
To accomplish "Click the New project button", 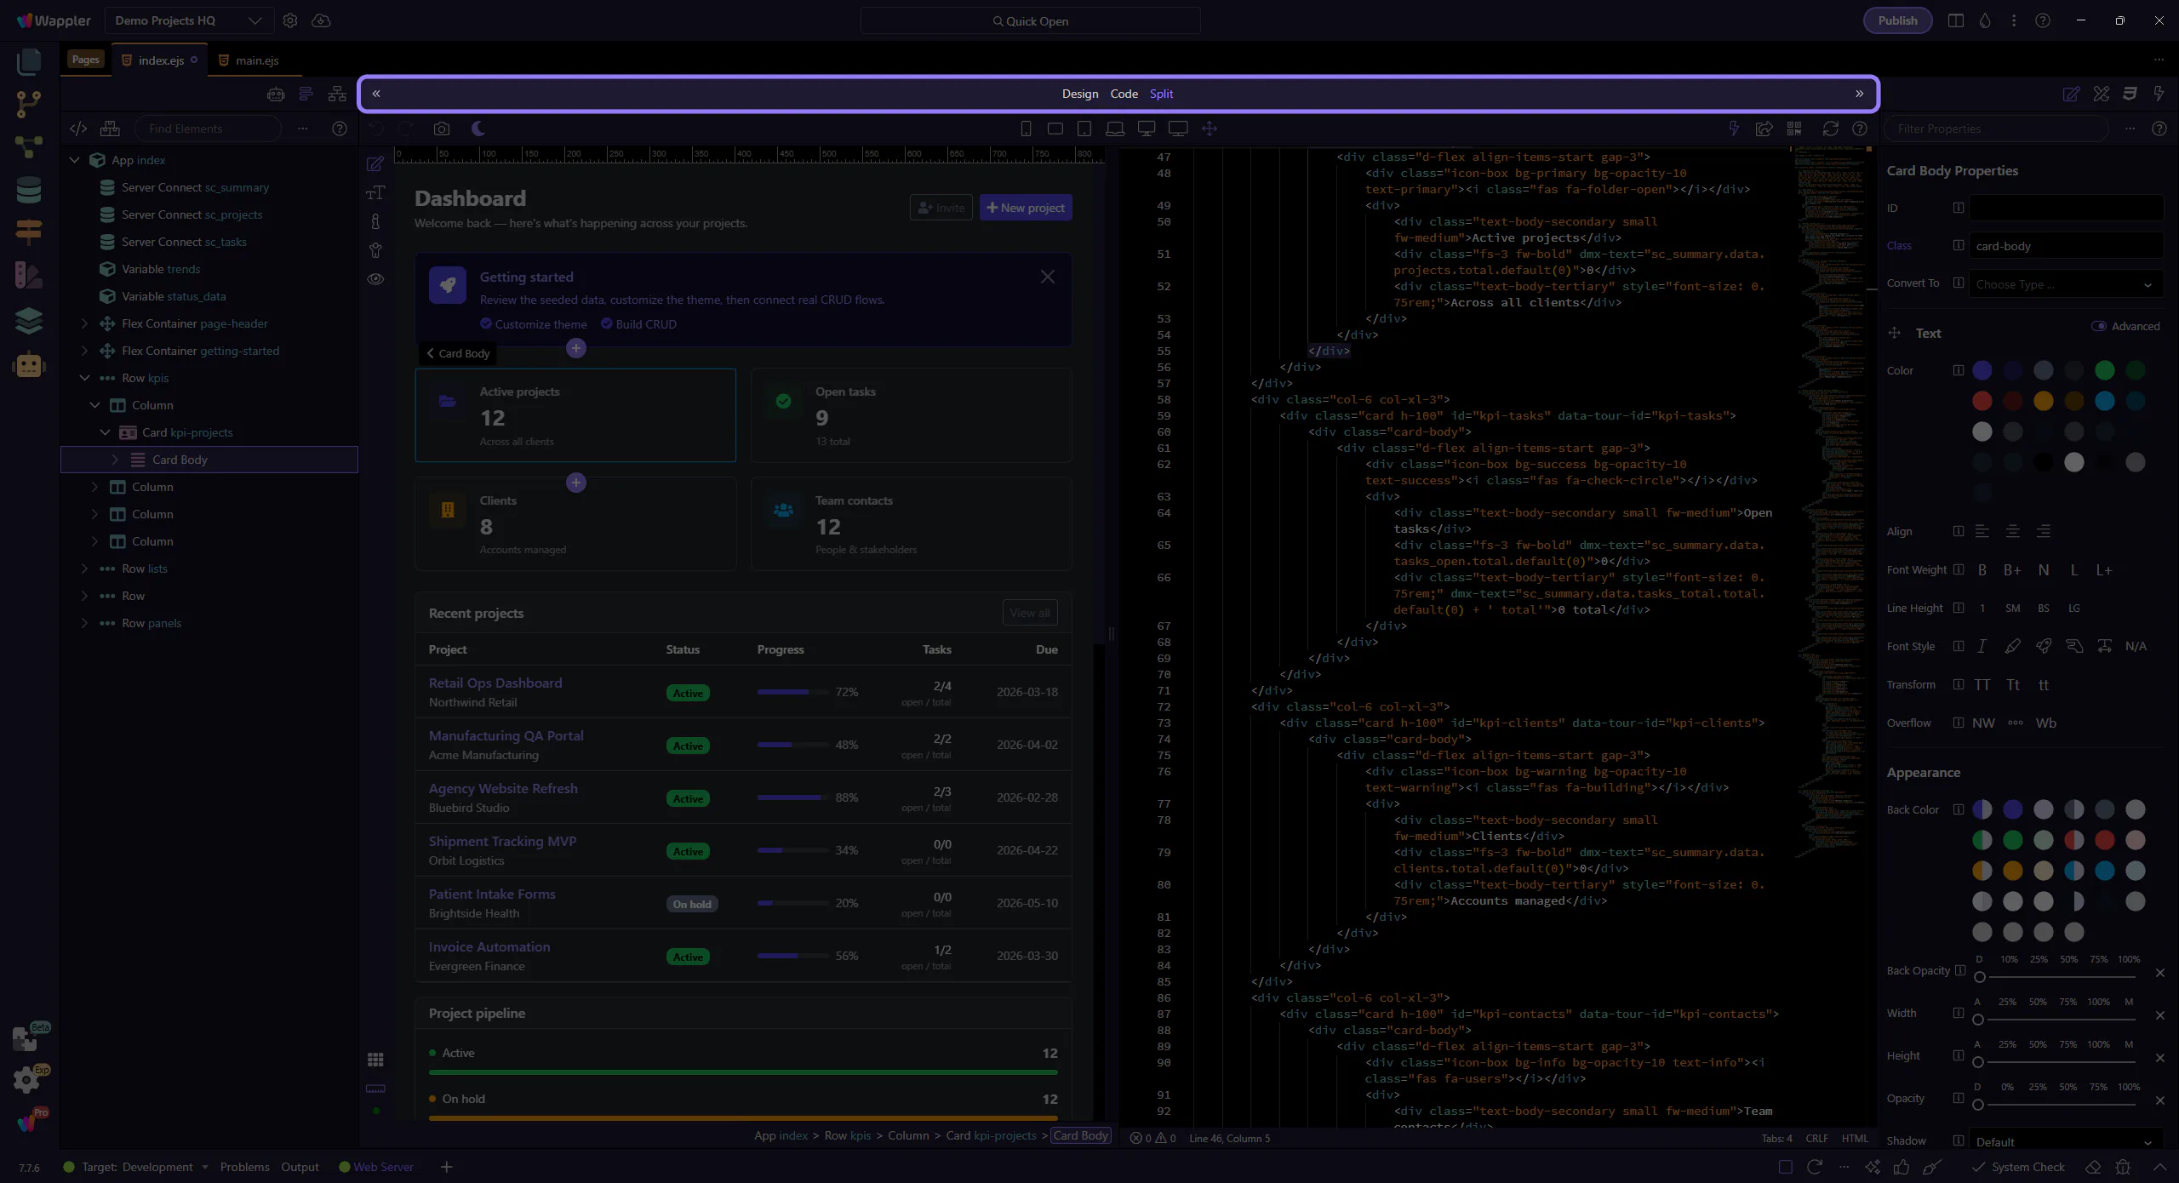I will pos(1026,208).
